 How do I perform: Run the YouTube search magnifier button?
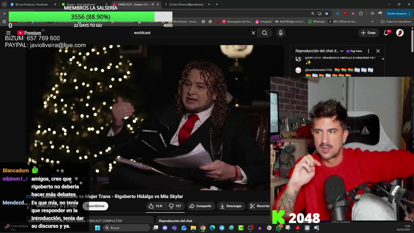265,33
